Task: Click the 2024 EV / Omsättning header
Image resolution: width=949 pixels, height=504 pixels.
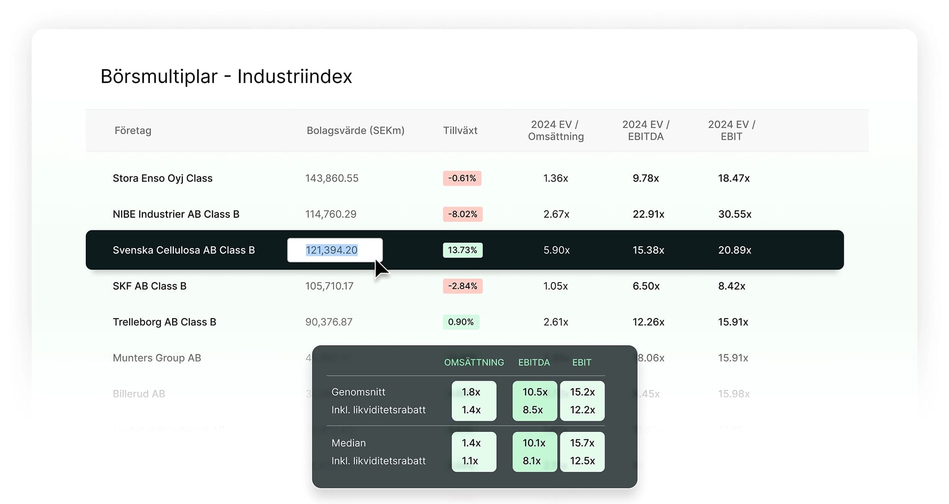Action: [556, 130]
